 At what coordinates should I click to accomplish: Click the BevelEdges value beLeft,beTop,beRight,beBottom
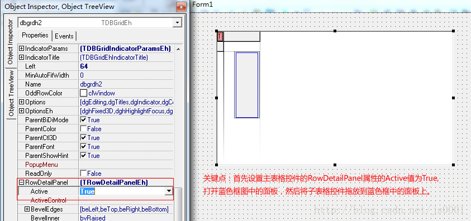pyautogui.click(x=124, y=209)
